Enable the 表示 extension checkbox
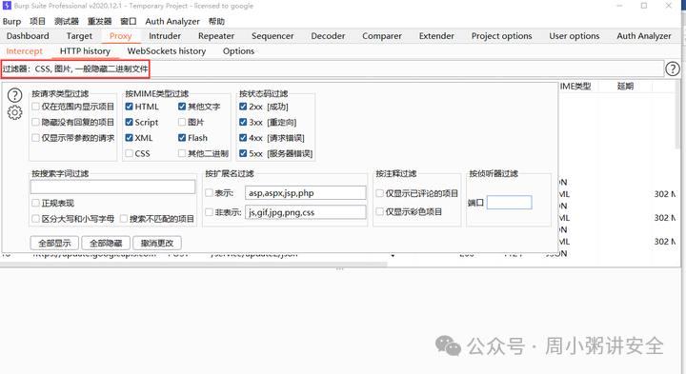686x374 pixels. (x=209, y=192)
